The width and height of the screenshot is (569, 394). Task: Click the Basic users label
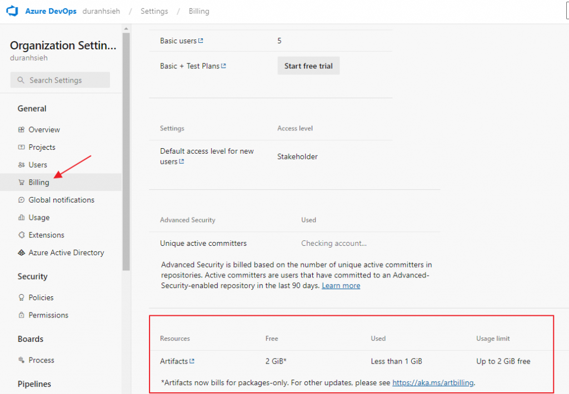point(178,41)
